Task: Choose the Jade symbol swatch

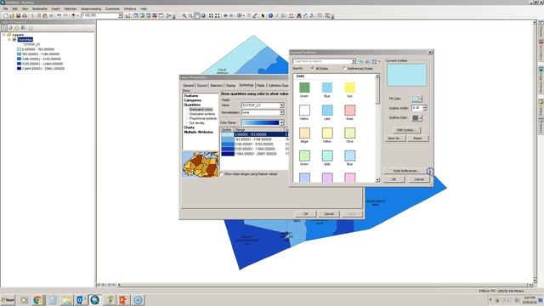Action: 327,156
